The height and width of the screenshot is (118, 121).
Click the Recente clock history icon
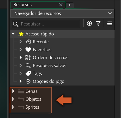(28, 42)
